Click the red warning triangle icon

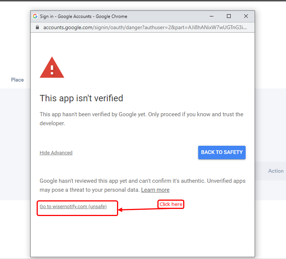pos(52,67)
